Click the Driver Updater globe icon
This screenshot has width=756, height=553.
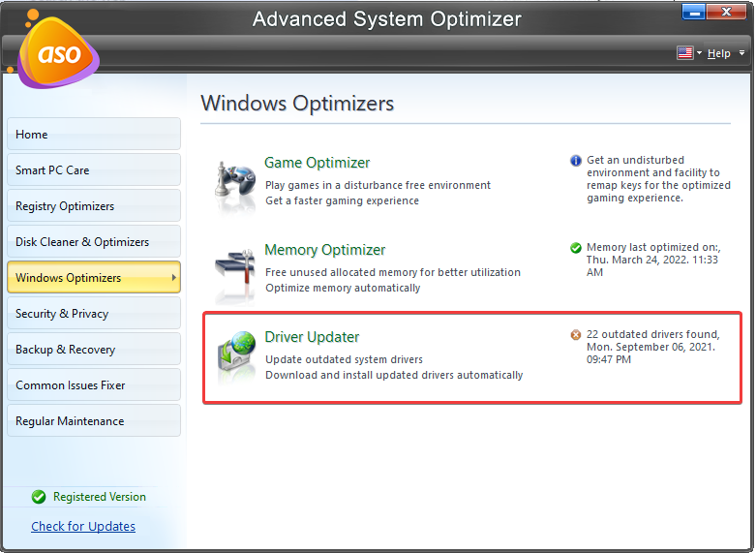point(236,357)
